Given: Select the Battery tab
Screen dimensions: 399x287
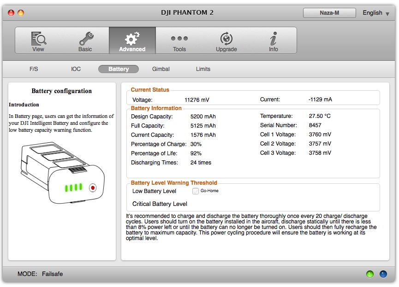Looking at the screenshot, I should pos(119,69).
